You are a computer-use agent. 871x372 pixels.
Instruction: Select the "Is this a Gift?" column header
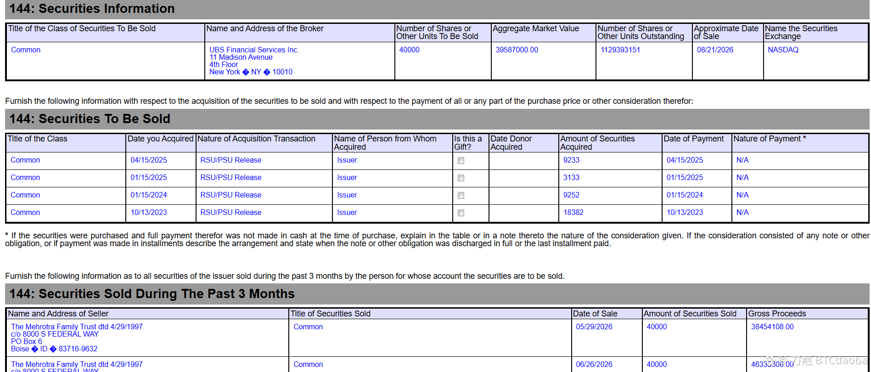coord(468,143)
